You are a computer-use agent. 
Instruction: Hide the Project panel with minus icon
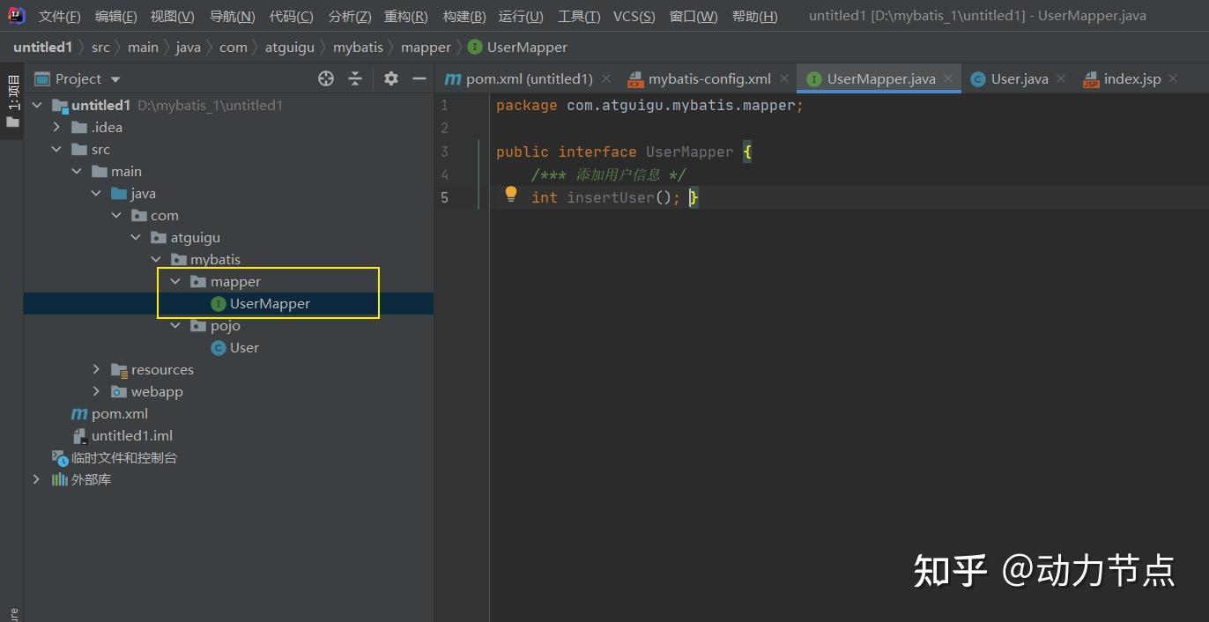[x=419, y=78]
